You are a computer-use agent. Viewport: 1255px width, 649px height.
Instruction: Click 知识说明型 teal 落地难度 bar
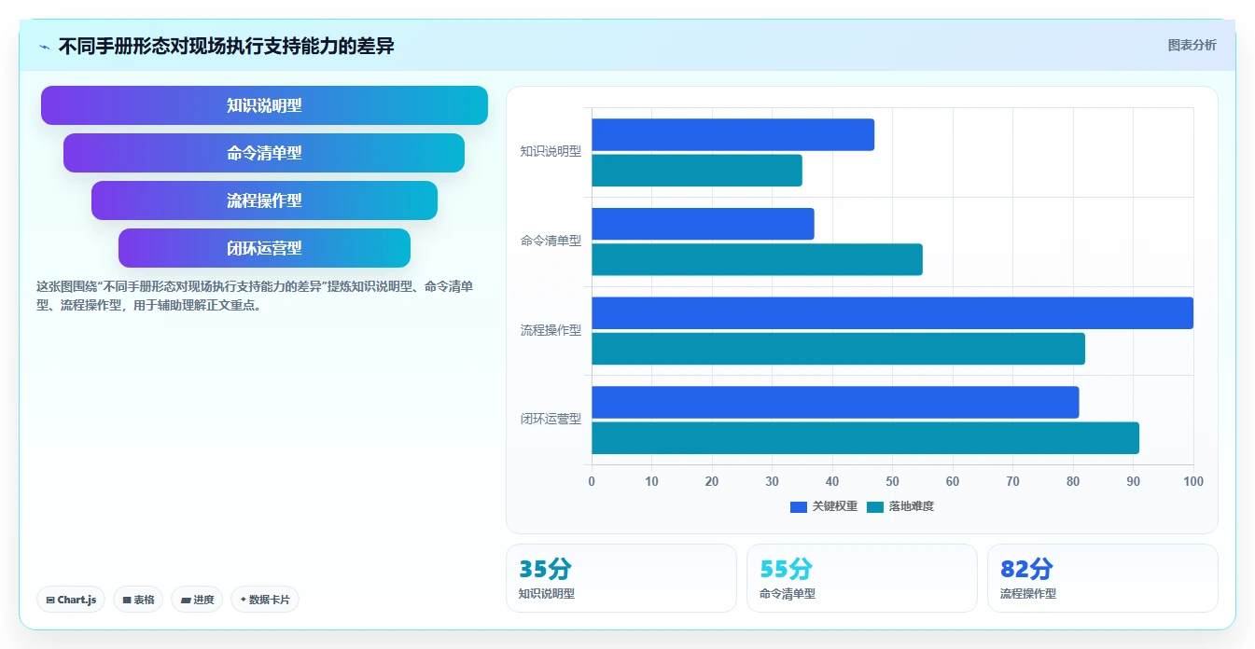[x=697, y=171]
